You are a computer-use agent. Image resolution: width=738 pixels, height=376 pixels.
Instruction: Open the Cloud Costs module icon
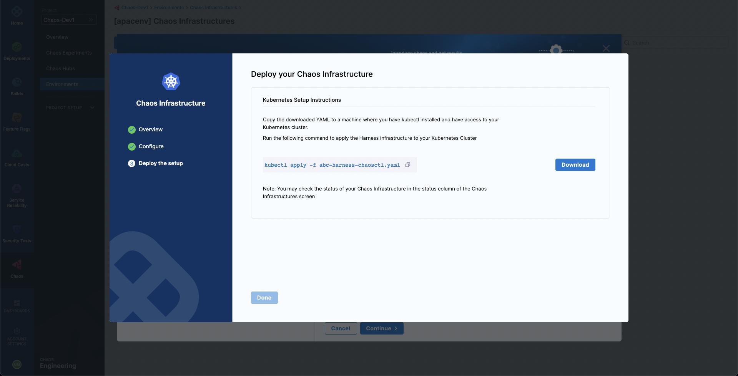coord(17,155)
